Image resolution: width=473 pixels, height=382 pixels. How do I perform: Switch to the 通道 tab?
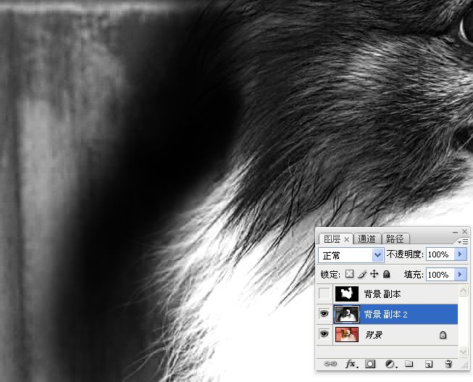coord(367,238)
